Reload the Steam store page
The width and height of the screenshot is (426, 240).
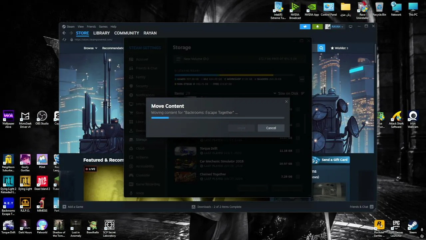click(x=64, y=40)
